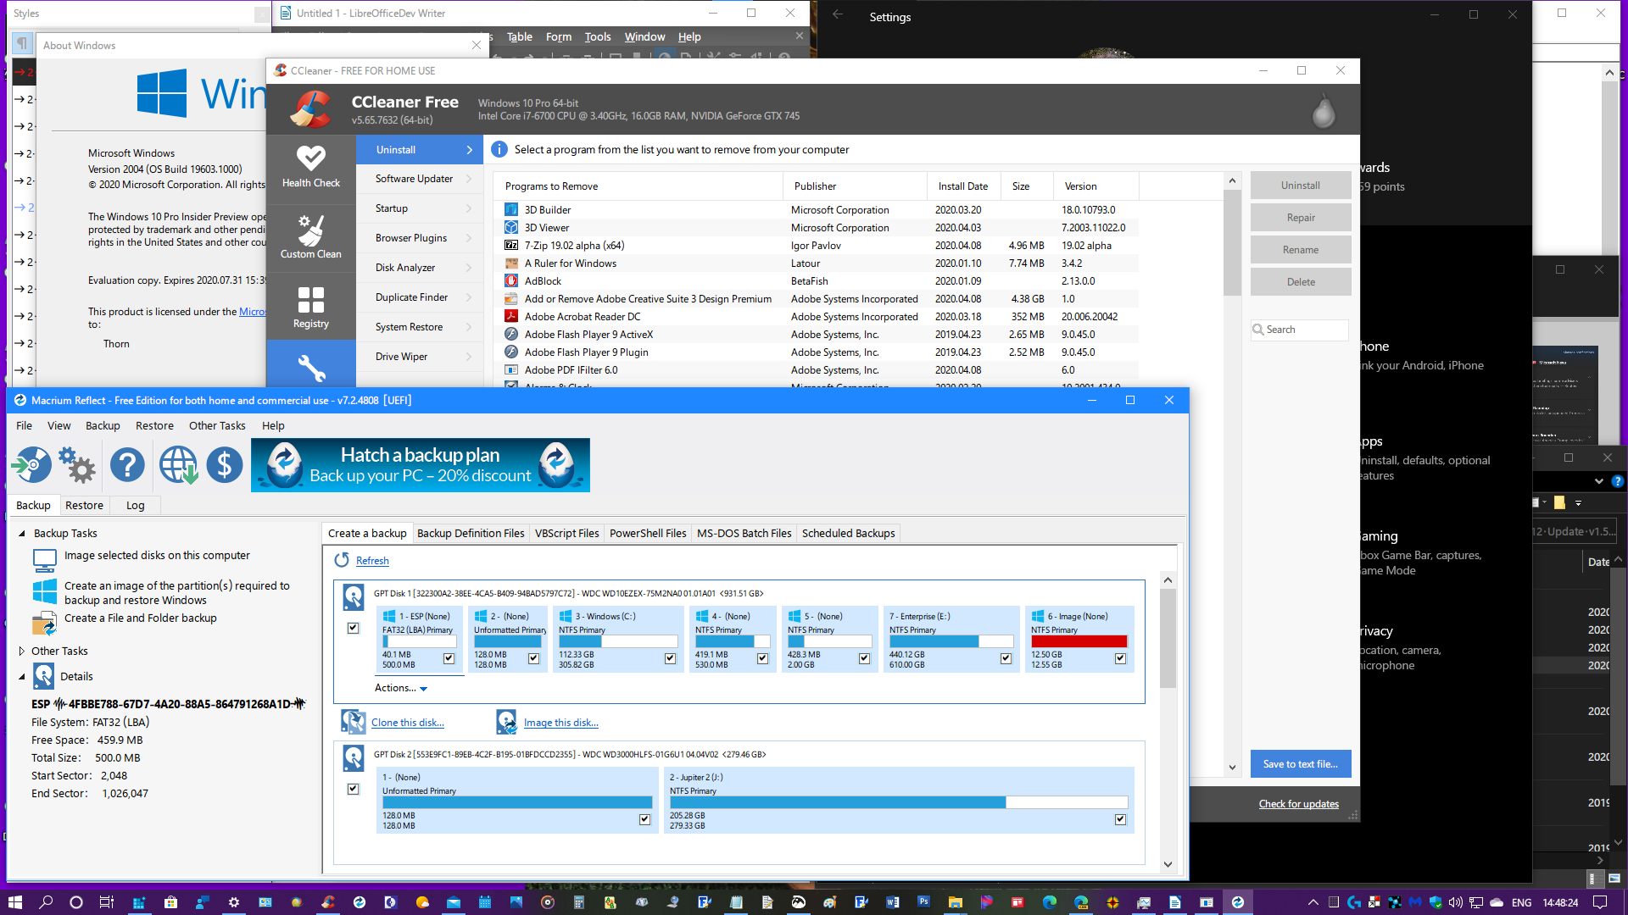Screen dimensions: 1628x915
Task: Expand Disk Analyzer submenu arrow
Action: (x=469, y=268)
